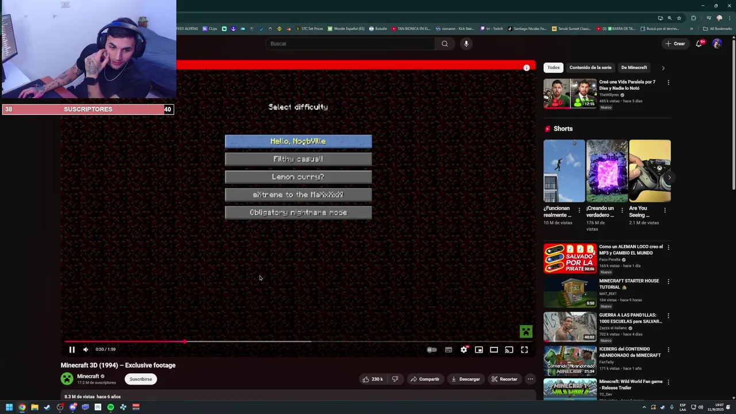Image resolution: width=736 pixels, height=414 pixels.
Task: Open more actions ellipsis below video
Action: 530,379
